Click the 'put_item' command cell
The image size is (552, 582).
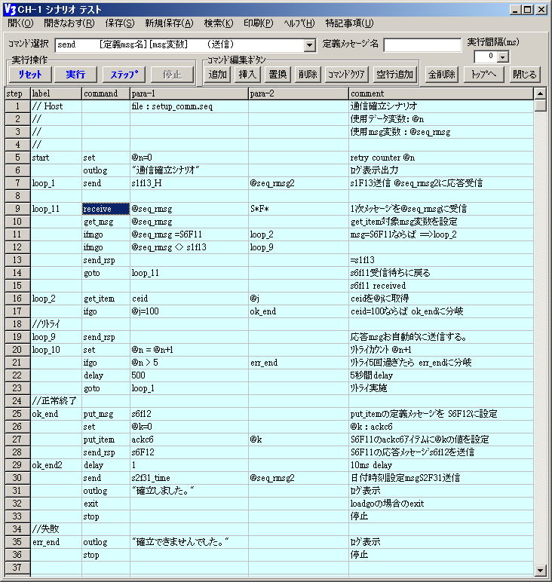(x=106, y=440)
